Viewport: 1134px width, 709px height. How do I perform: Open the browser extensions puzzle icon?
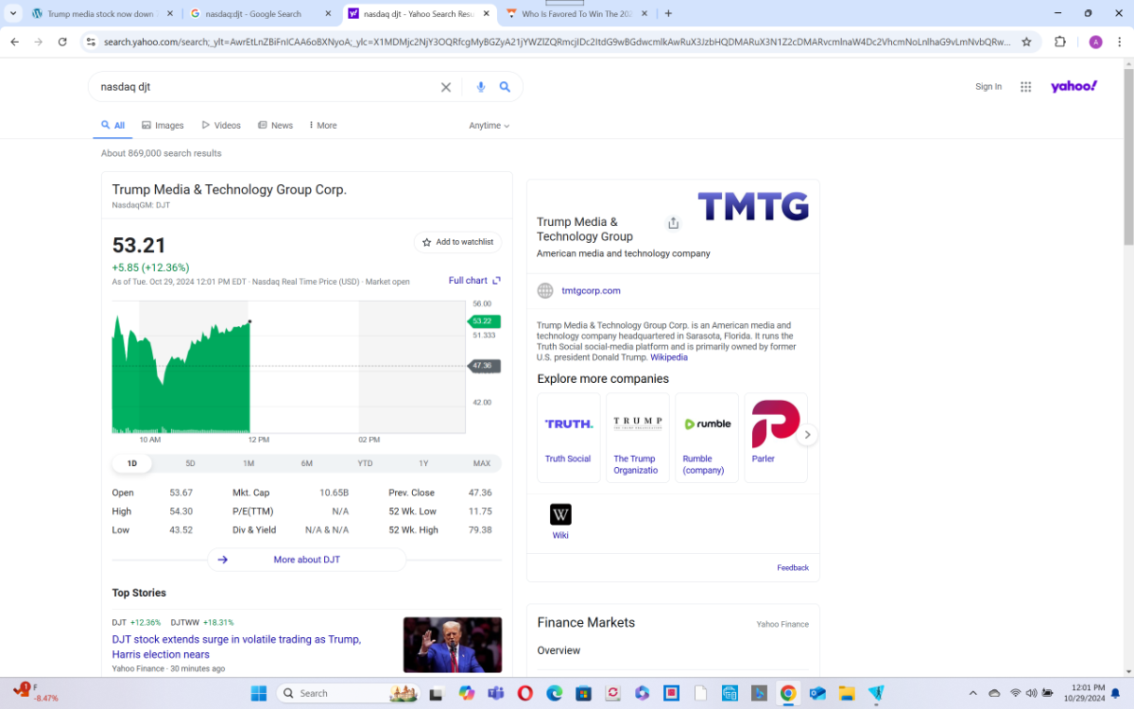[1060, 42]
